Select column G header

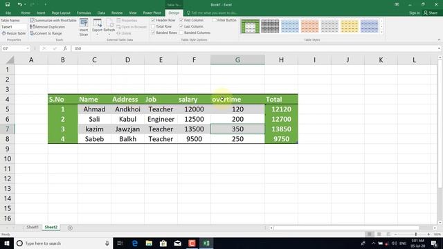[x=237, y=60]
